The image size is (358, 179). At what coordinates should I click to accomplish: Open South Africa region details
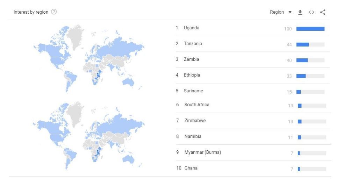197,105
